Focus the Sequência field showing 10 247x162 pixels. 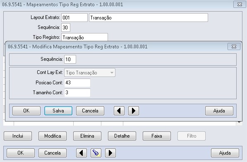click(70, 59)
